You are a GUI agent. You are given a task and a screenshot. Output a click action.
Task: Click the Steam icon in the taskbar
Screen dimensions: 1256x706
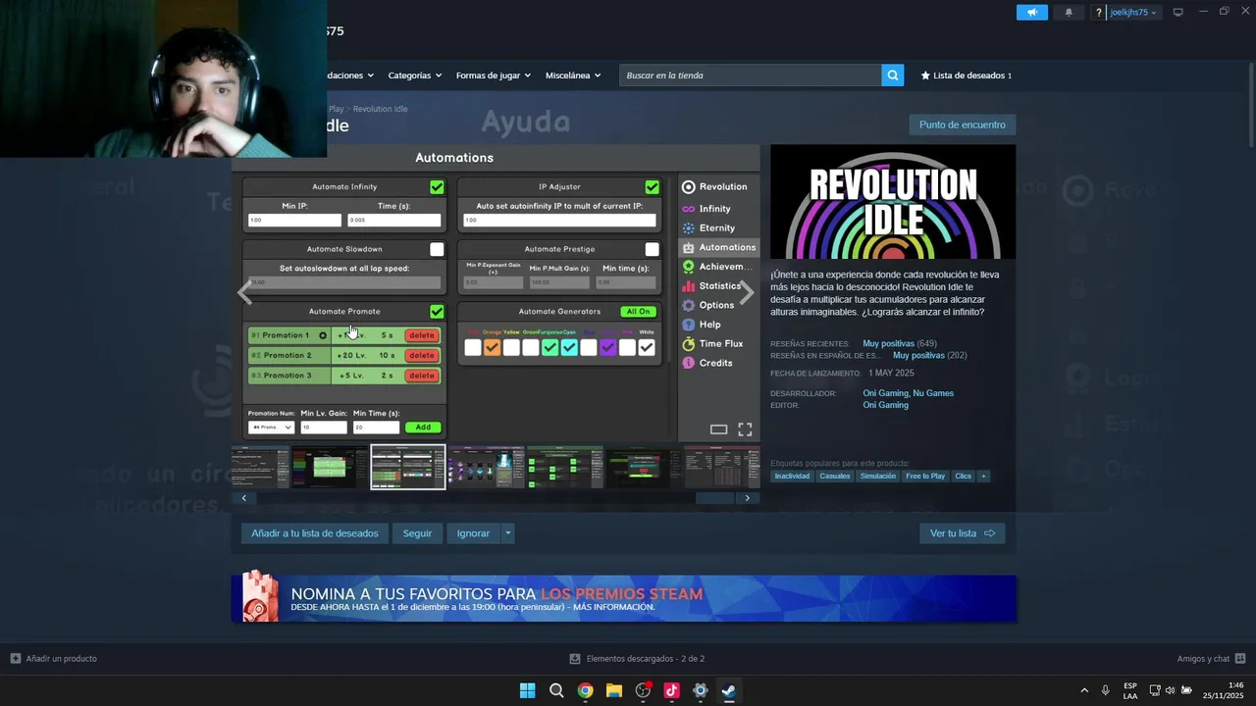click(728, 690)
